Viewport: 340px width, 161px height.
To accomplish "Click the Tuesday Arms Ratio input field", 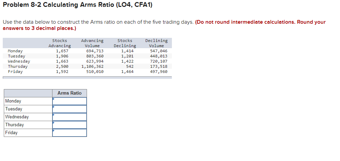I will click(x=69, y=109).
